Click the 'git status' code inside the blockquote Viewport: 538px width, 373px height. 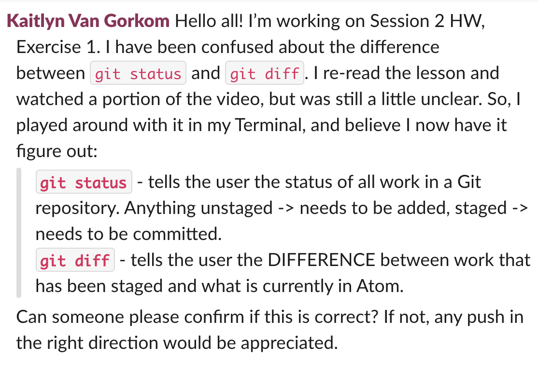click(x=84, y=183)
